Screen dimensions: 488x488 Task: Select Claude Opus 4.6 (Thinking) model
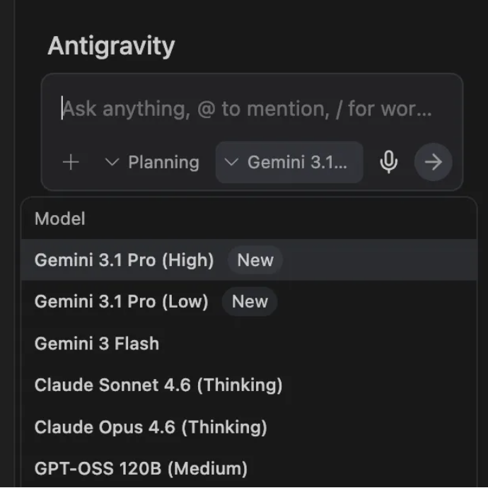point(151,427)
